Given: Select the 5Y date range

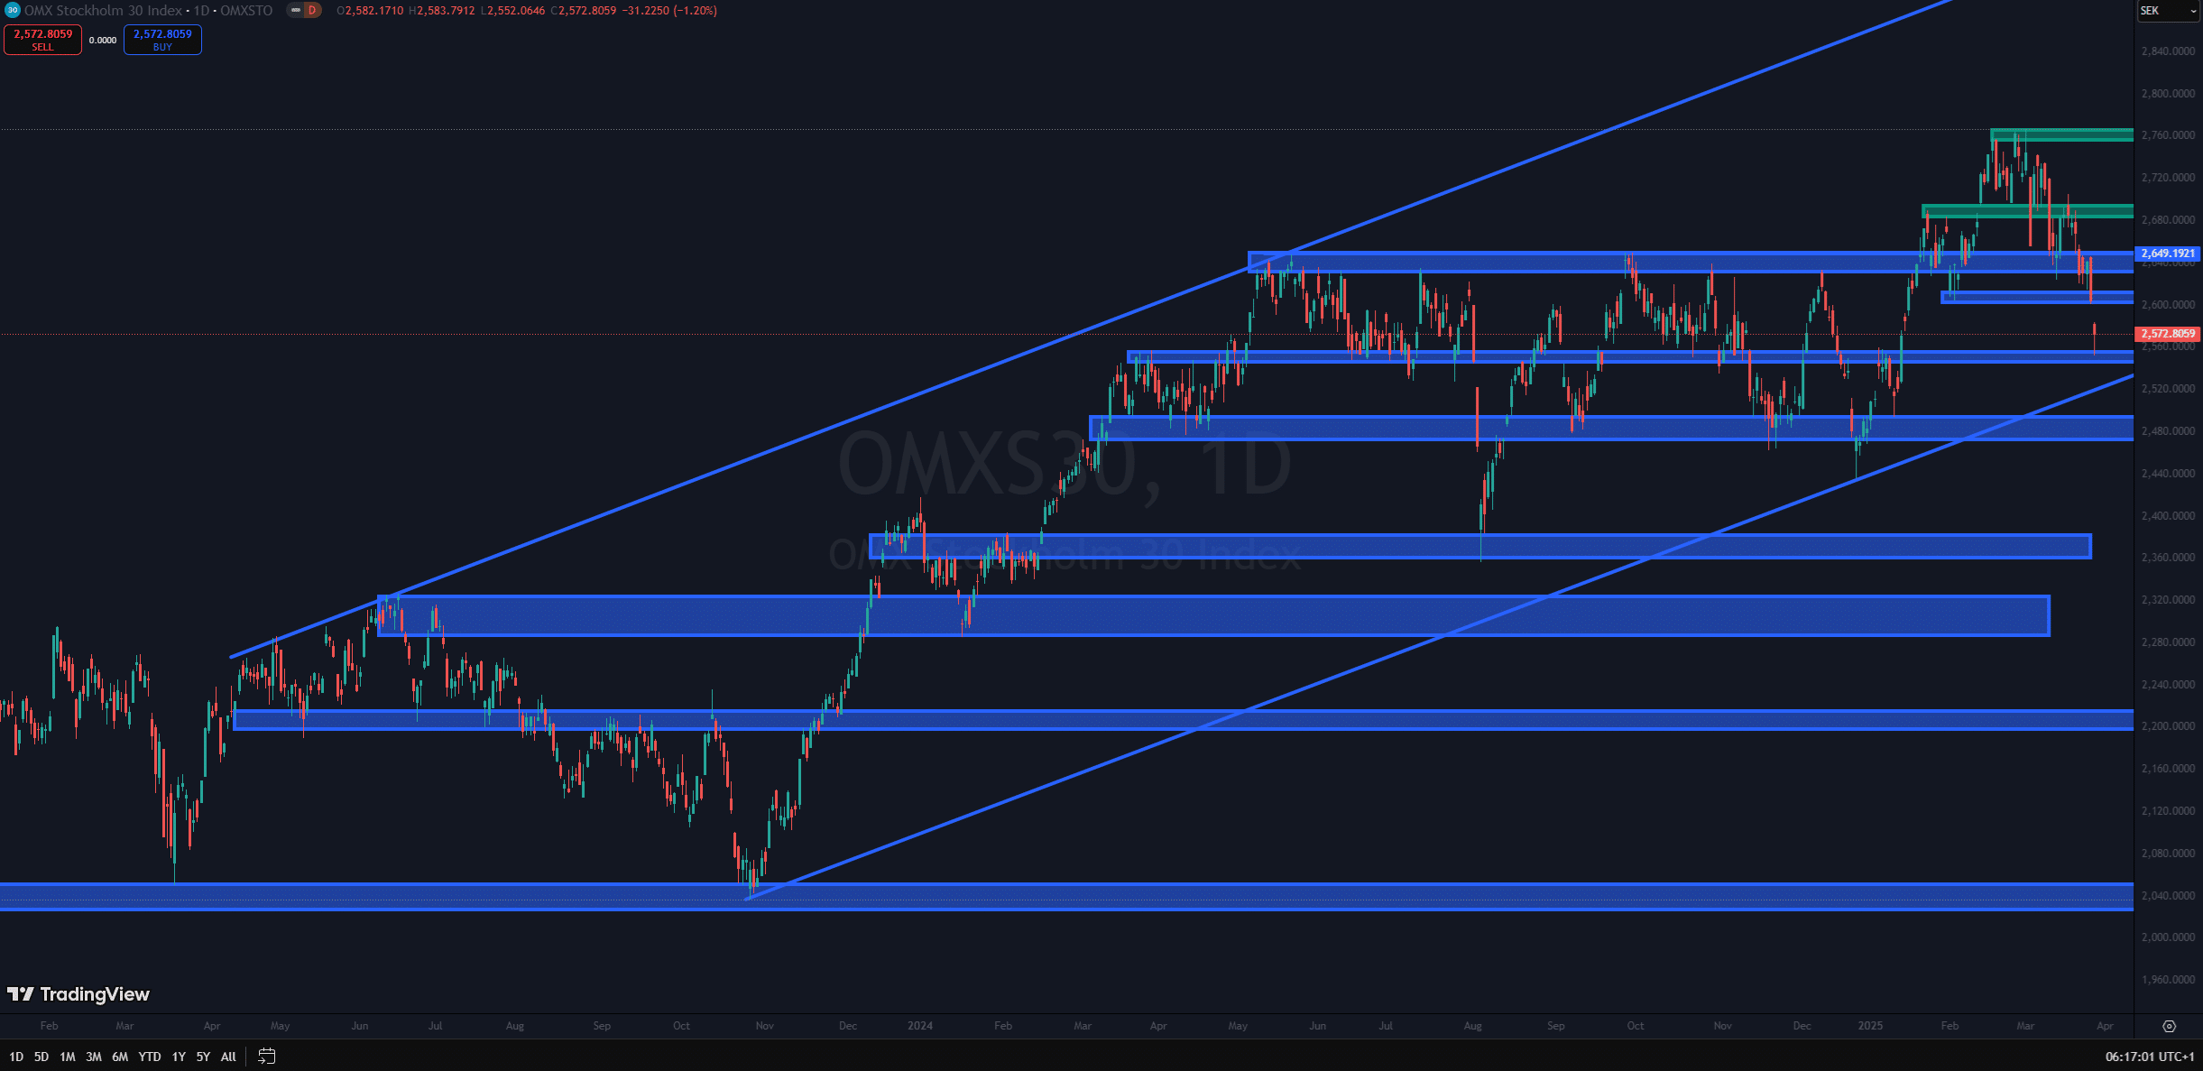Looking at the screenshot, I should point(203,1057).
